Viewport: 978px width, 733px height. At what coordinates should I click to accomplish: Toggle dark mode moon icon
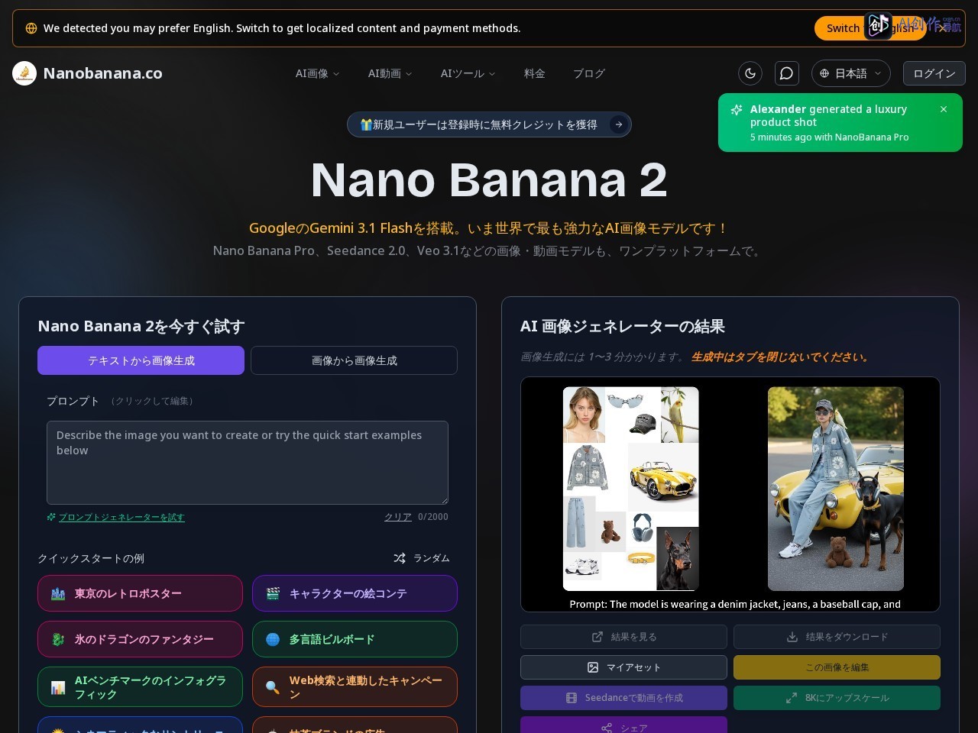coord(750,73)
